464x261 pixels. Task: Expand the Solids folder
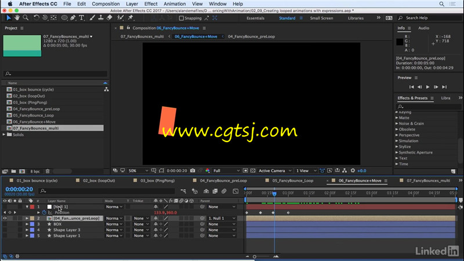click(4, 135)
